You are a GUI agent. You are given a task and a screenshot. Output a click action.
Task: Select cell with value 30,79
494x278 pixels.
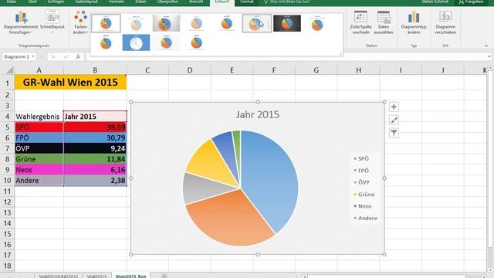point(95,137)
